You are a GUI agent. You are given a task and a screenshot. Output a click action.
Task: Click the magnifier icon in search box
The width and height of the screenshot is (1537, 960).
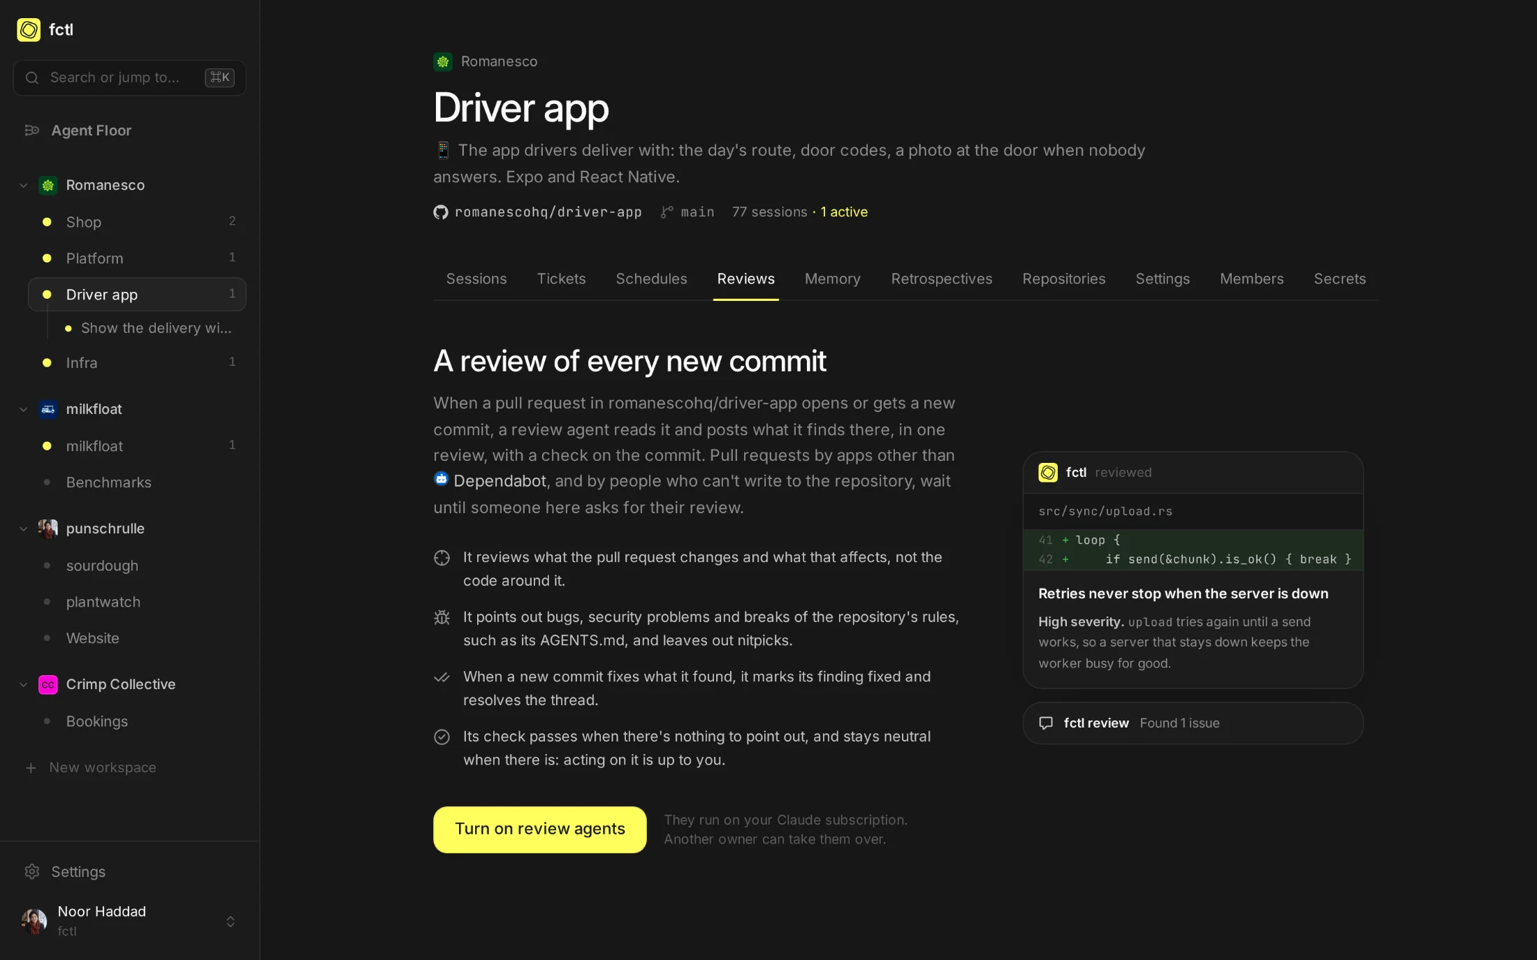(x=32, y=77)
